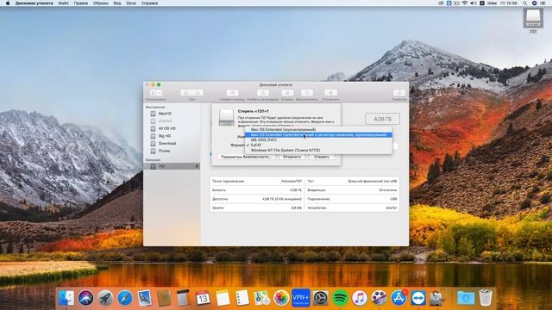Open Spotify from the Dock
Screen dimensions: 552x310
point(340,298)
